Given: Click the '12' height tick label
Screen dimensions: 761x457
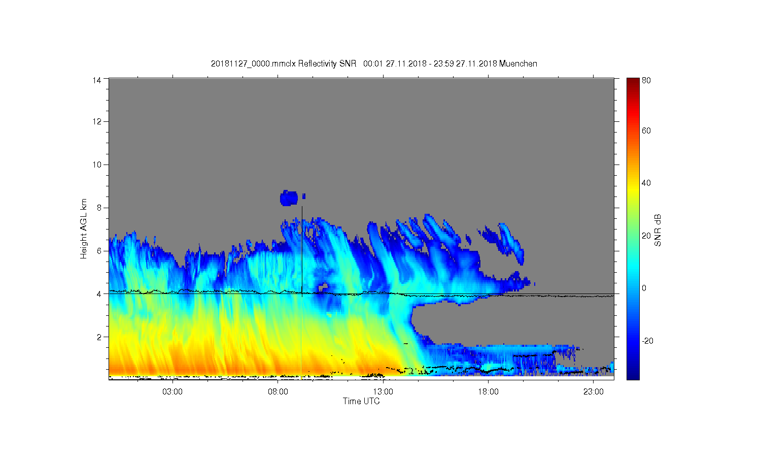Looking at the screenshot, I should [97, 121].
